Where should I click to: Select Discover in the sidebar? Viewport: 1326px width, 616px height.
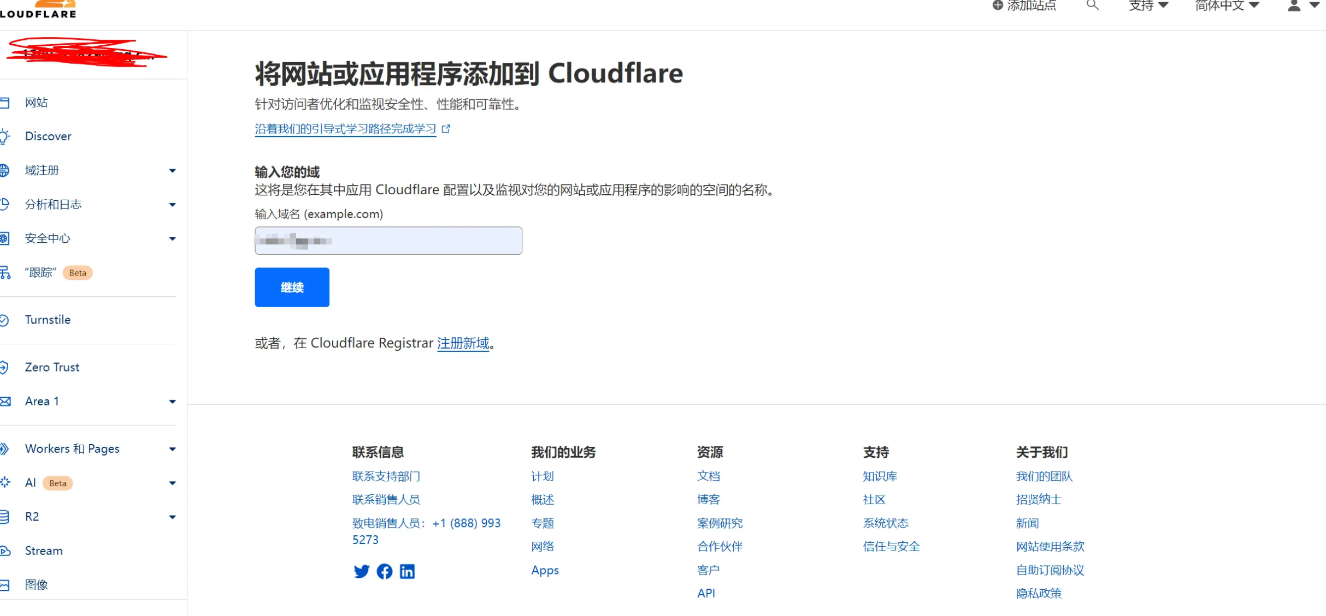point(48,136)
